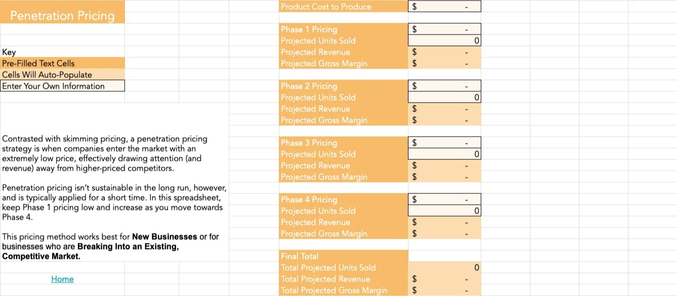Click the Phase 3 Pricing dollar input cell

pyautogui.click(x=444, y=143)
